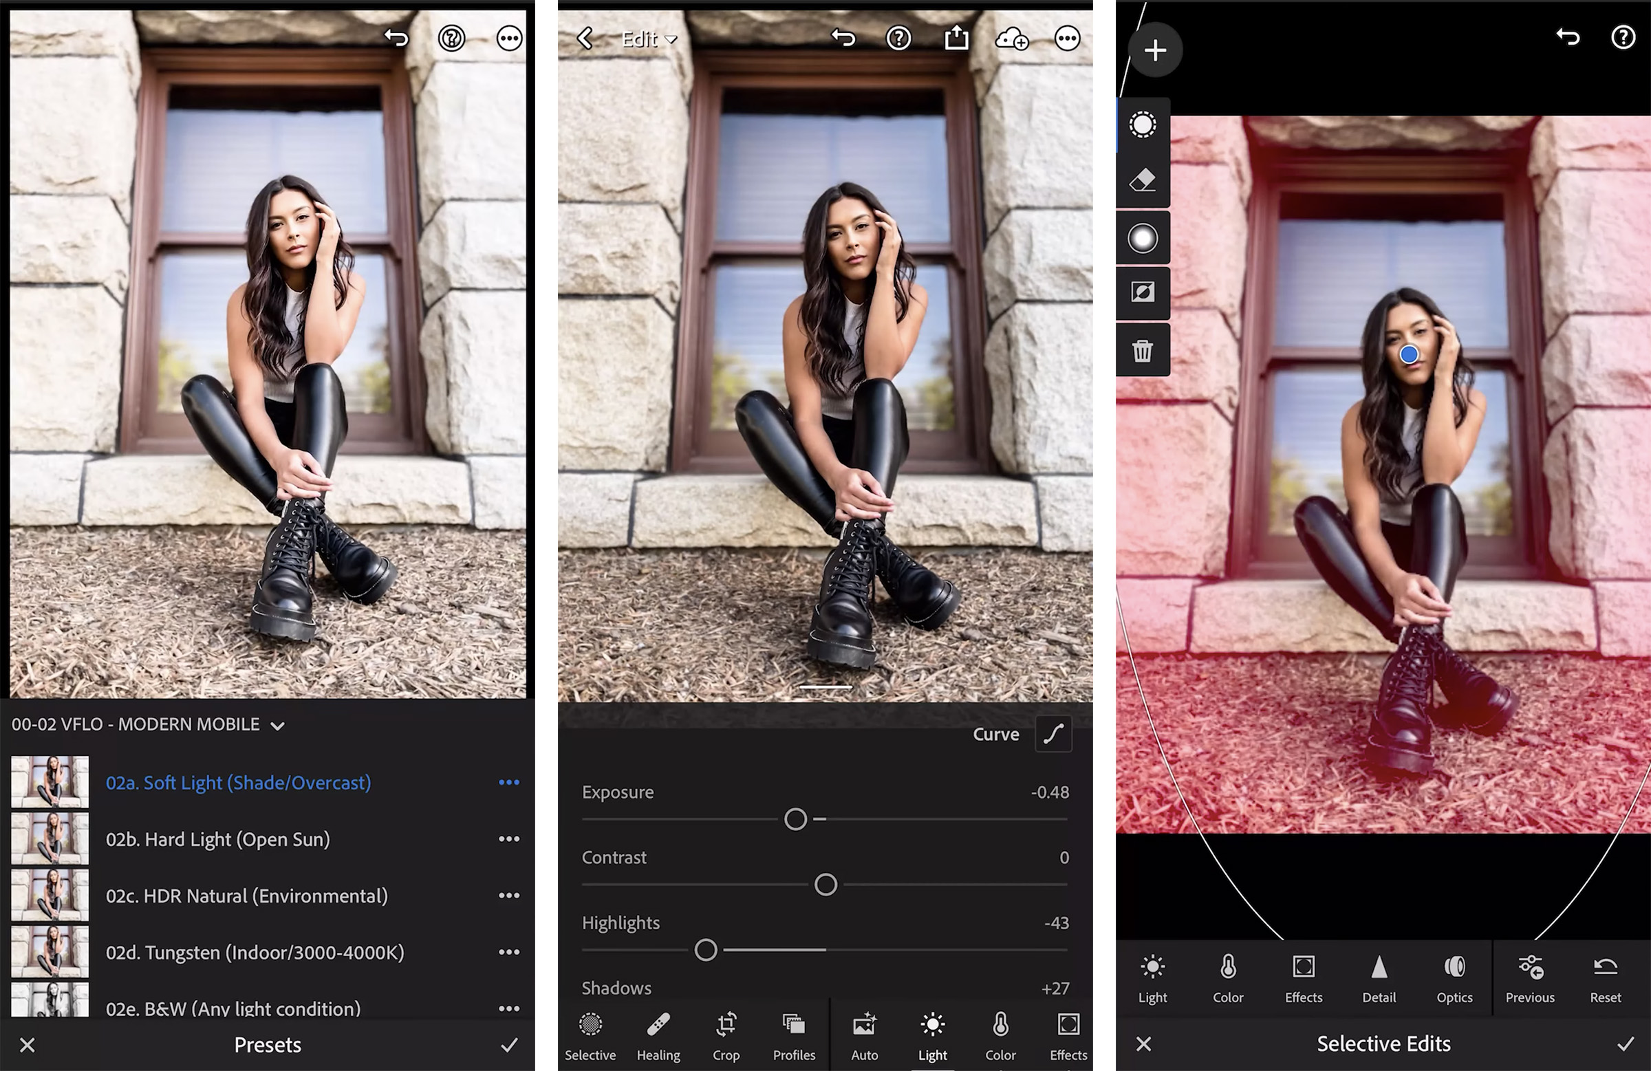1651x1071 pixels.
Task: Open the Profiles panel
Action: click(x=794, y=1034)
